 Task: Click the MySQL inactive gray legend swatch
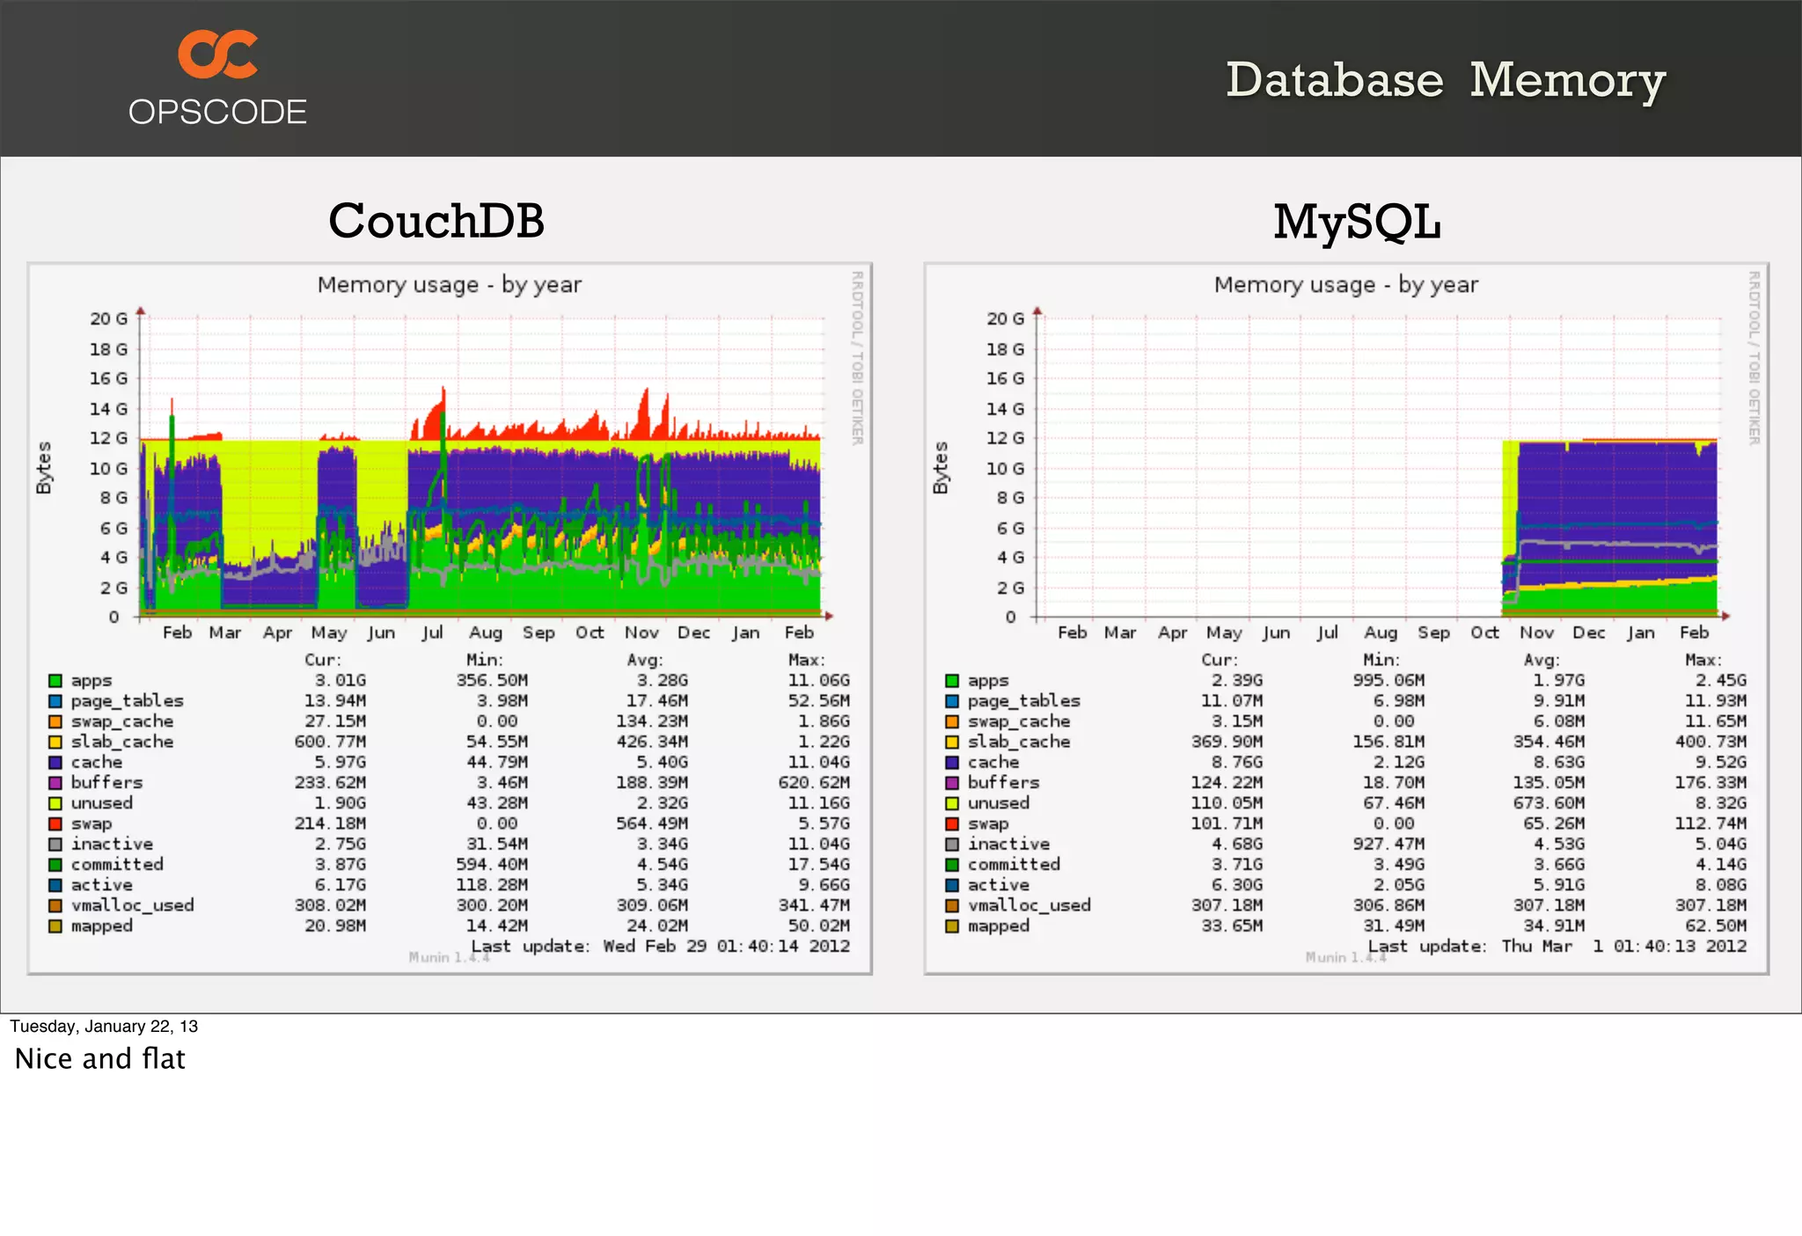click(x=951, y=845)
